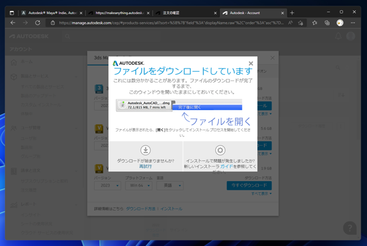Screen dimensions: 367x246
Task: Click the Autodesk logo in dialog
Action: pos(128,63)
